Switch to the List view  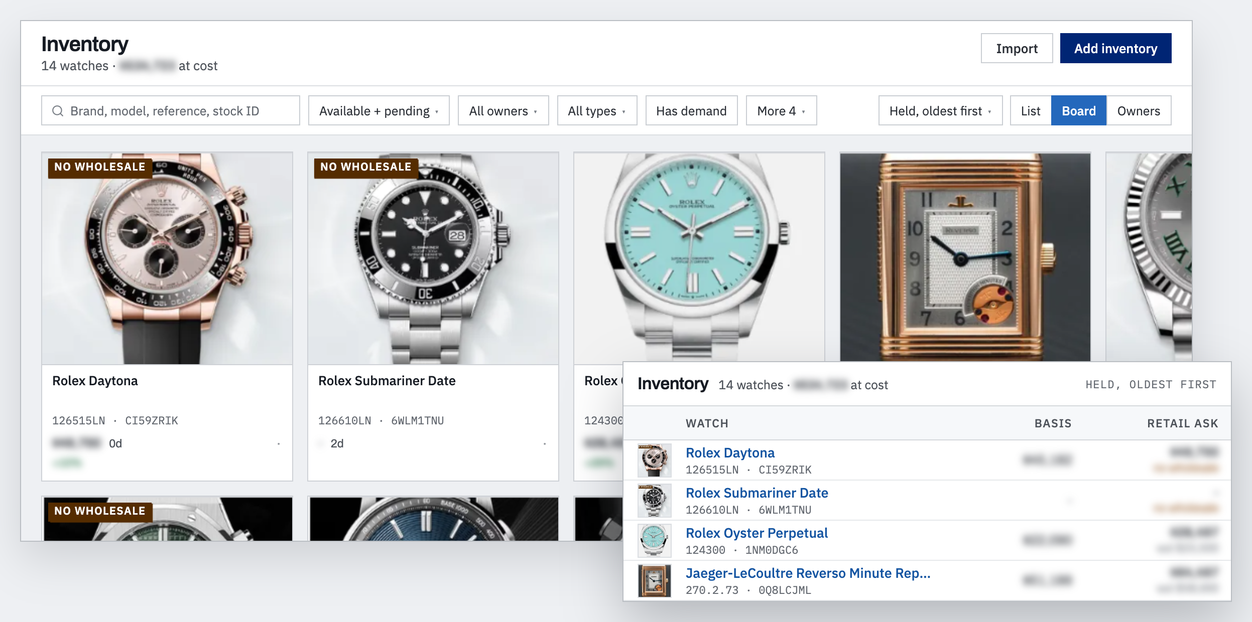(x=1031, y=111)
